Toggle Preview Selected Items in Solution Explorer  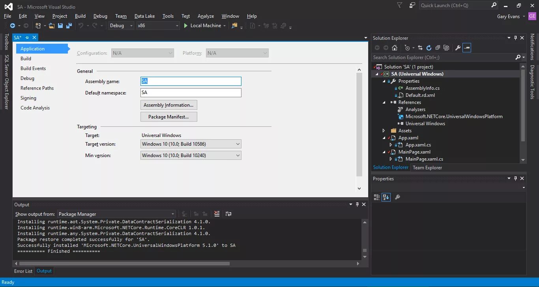(467, 48)
